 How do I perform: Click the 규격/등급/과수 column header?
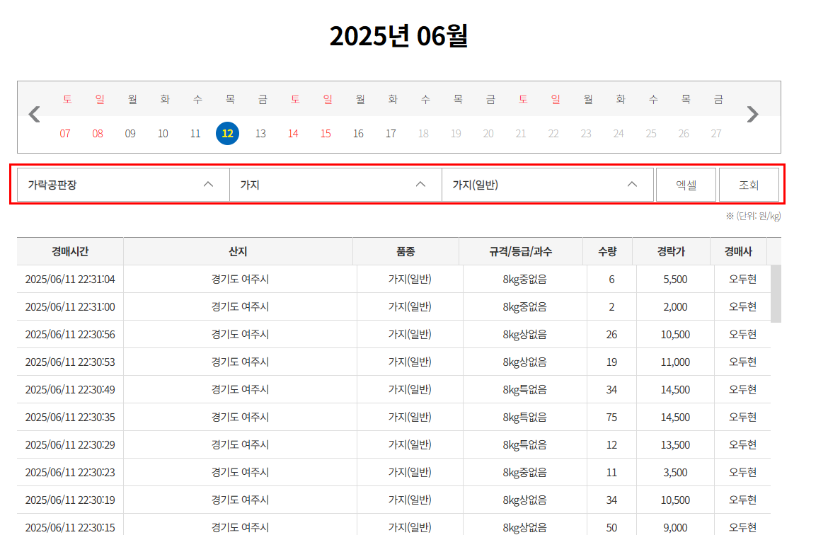(521, 251)
